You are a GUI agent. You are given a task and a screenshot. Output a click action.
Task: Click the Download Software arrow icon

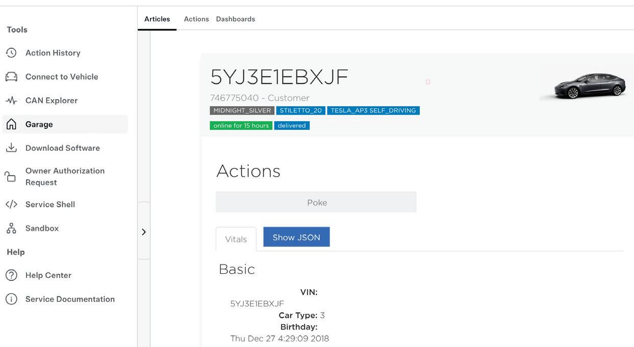click(11, 148)
